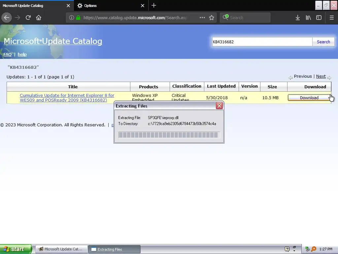Sort by Title column header
The width and height of the screenshot is (338, 254).
(73, 87)
